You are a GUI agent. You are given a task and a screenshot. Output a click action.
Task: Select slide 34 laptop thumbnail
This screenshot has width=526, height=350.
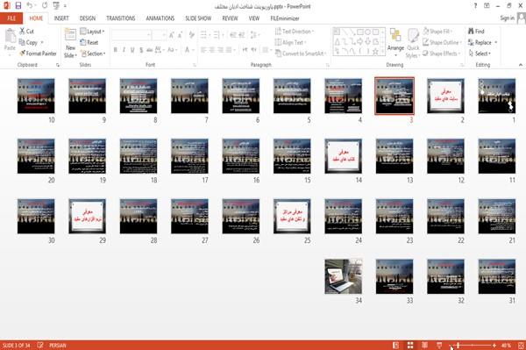click(343, 276)
